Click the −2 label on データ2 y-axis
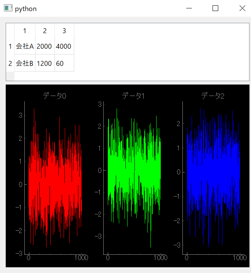This screenshot has width=251, height=273. (177, 221)
